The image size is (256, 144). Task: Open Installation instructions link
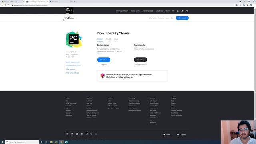[73, 66]
